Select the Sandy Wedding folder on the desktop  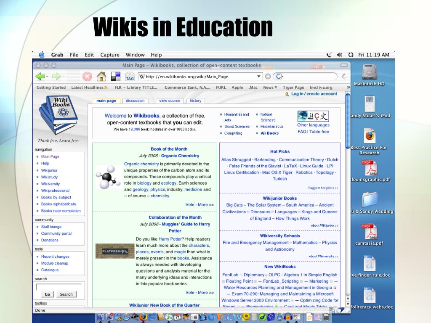coord(371,203)
